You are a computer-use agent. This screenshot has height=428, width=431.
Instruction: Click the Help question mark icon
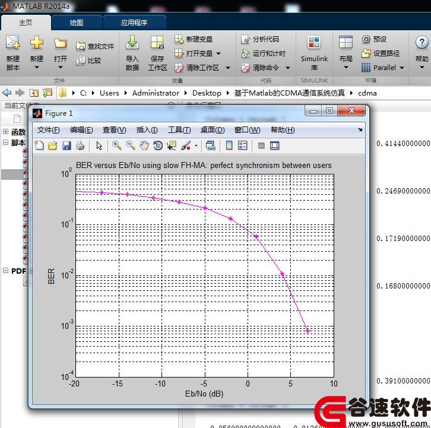(422, 43)
